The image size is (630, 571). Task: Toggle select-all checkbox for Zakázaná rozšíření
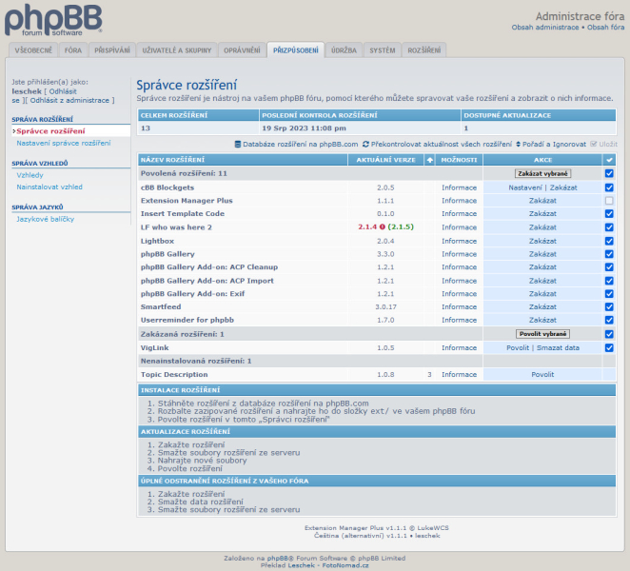pos(609,334)
